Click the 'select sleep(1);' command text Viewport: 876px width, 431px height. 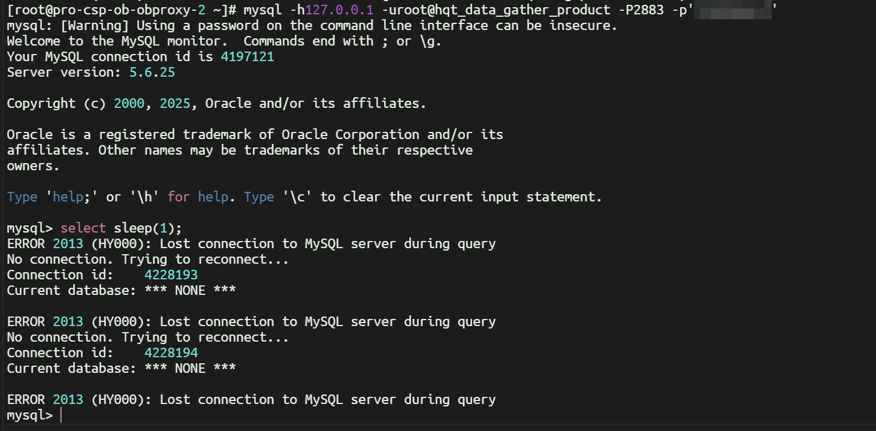click(121, 228)
